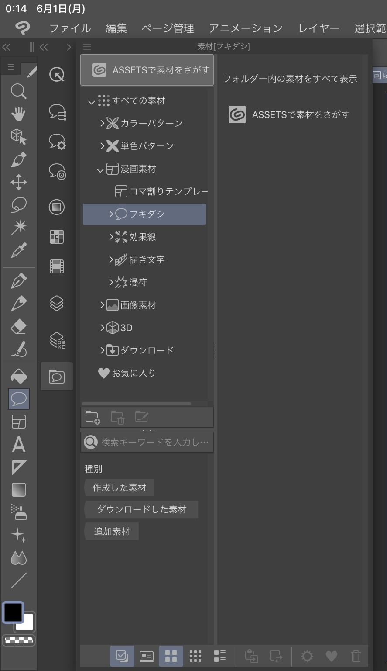Screen dimensions: 387x671
Task: Click the folder tree horizontal scrollbar
Action: click(136, 403)
